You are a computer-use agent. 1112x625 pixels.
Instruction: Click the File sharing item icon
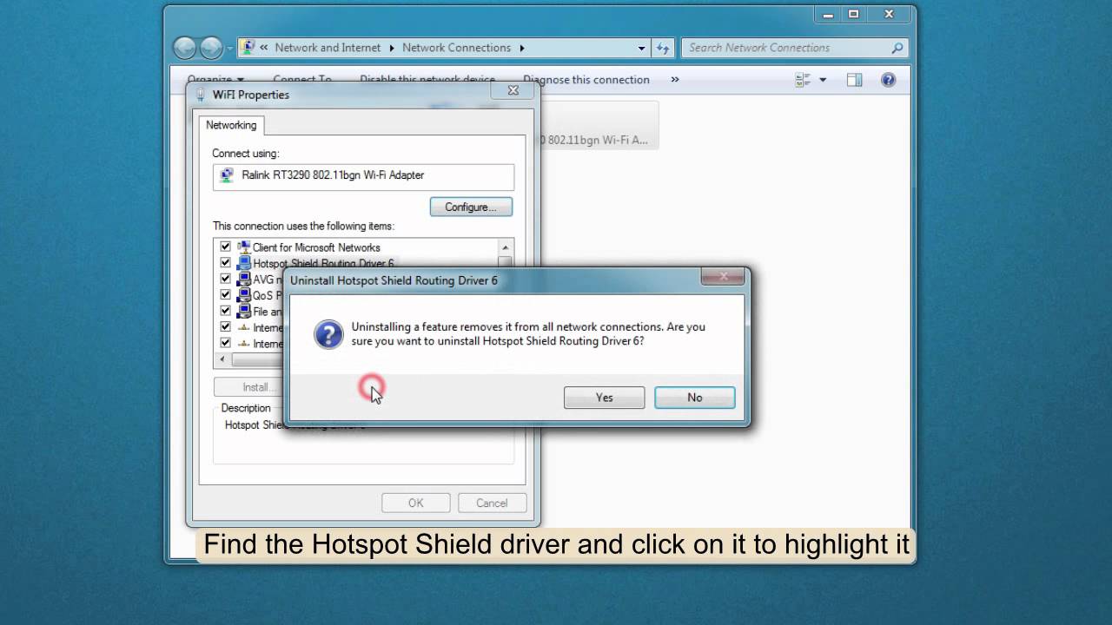tap(243, 312)
